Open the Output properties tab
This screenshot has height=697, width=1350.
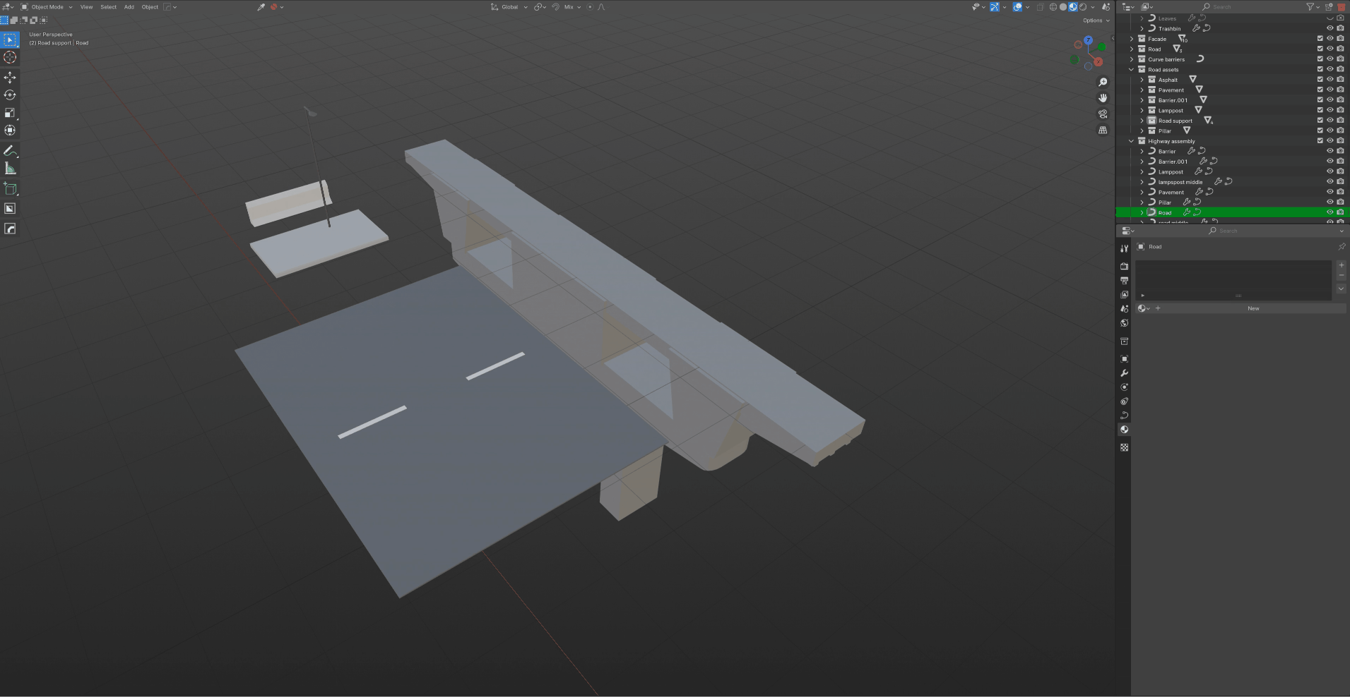[x=1124, y=281]
